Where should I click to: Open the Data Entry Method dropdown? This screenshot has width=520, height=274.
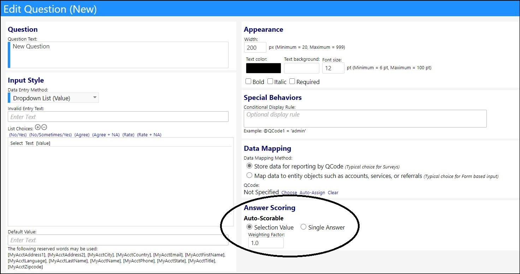tap(53, 98)
